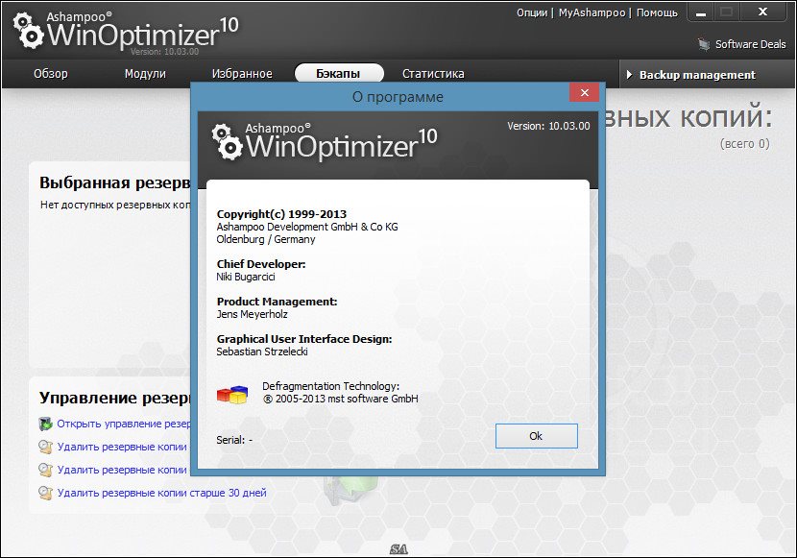Screen dimensions: 797x558
Task: Go to the Статистика tab
Action: coord(433,74)
